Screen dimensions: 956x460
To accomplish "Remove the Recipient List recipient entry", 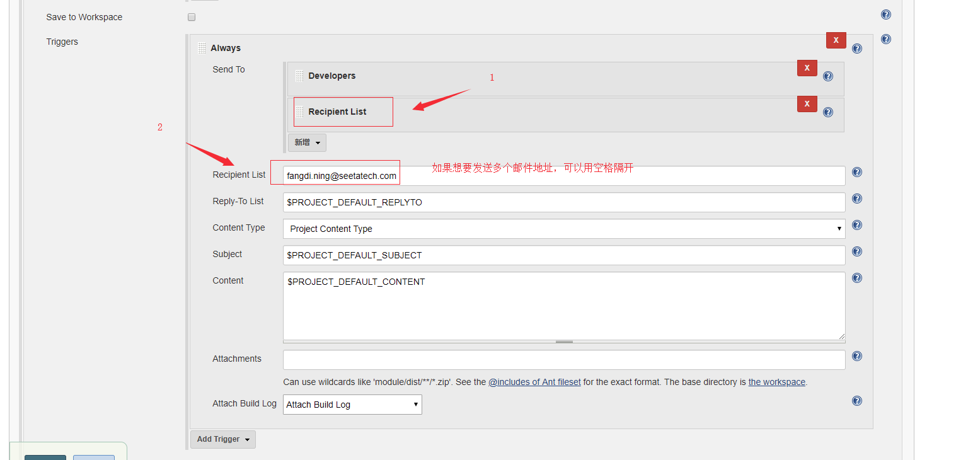I will (807, 104).
